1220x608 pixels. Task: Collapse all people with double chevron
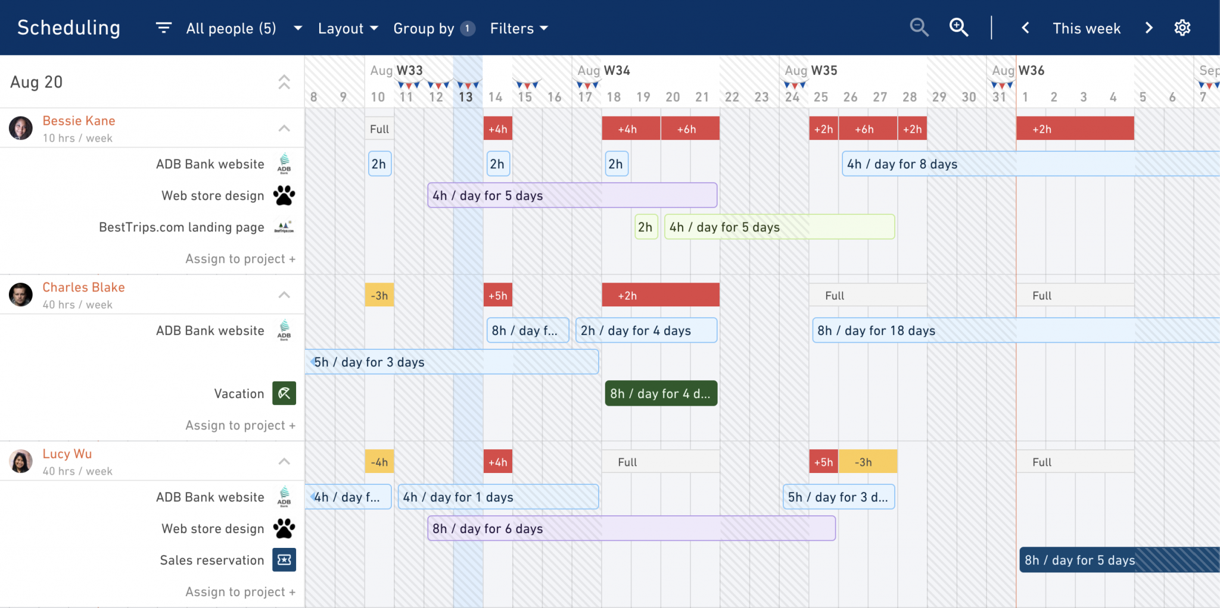tap(284, 82)
